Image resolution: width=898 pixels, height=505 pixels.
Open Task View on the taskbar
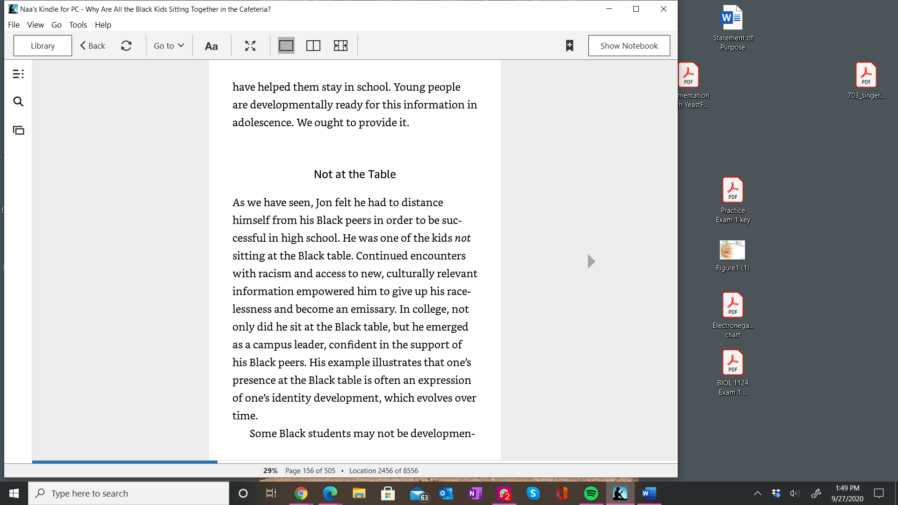click(x=271, y=493)
